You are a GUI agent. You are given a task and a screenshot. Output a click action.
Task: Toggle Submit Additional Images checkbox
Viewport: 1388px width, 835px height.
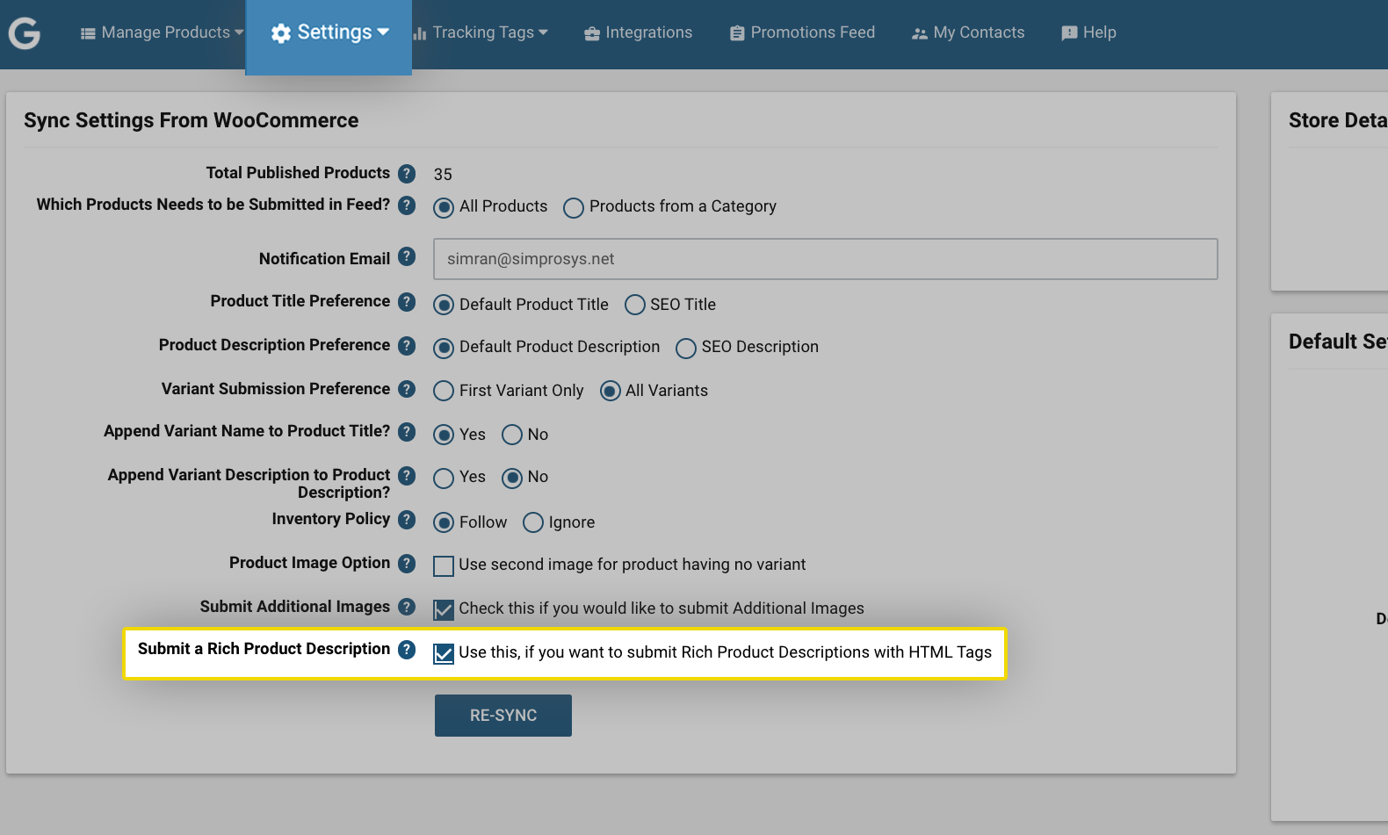point(444,609)
